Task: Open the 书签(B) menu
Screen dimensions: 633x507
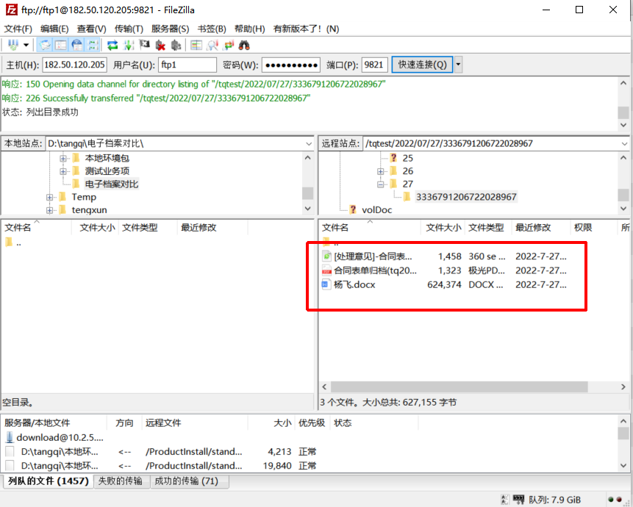Action: click(x=212, y=29)
